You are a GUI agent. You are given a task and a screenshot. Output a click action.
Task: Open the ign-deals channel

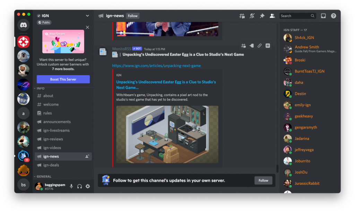pyautogui.click(x=51, y=165)
